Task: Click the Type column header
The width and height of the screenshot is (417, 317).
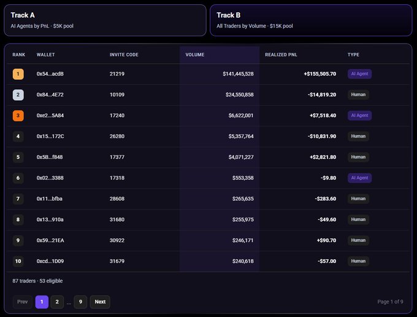Action: coord(353,55)
